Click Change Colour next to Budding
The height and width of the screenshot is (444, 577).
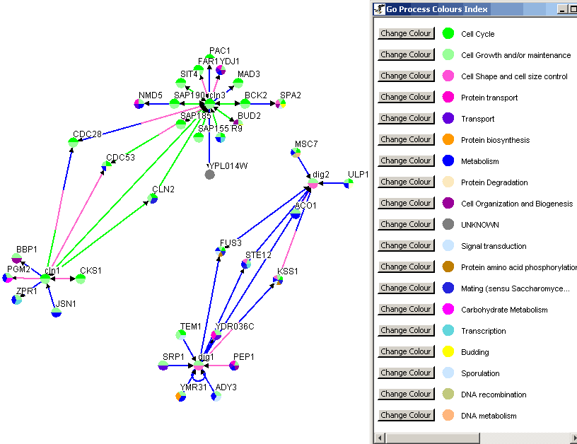[x=405, y=351]
